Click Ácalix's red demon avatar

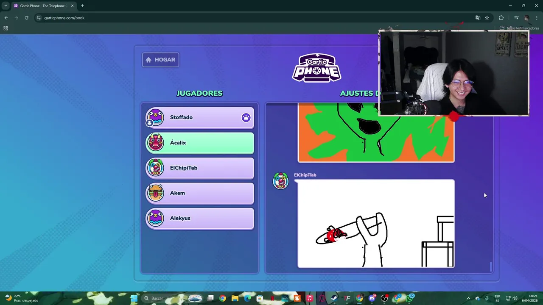[x=155, y=143]
